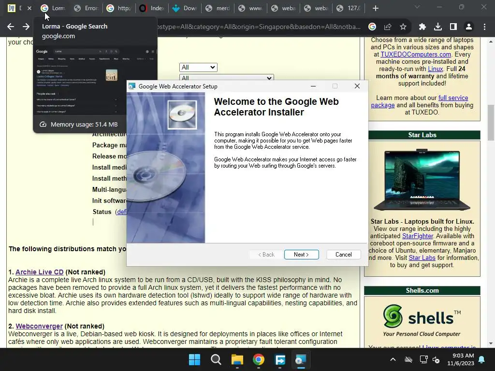495x371 pixels.
Task: Open the Chrome profile menu
Action: pyautogui.click(x=469, y=27)
